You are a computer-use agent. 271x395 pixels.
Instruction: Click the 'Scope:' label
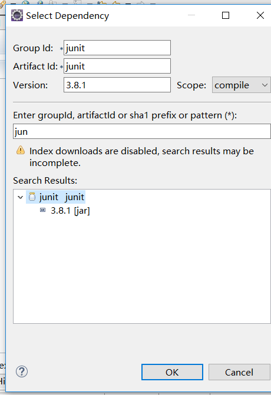point(191,85)
